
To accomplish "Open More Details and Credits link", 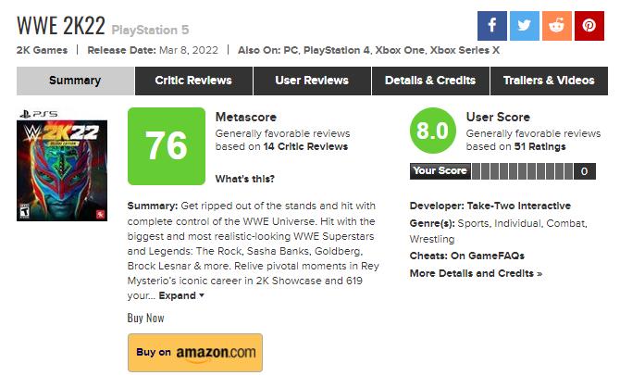I will click(476, 273).
